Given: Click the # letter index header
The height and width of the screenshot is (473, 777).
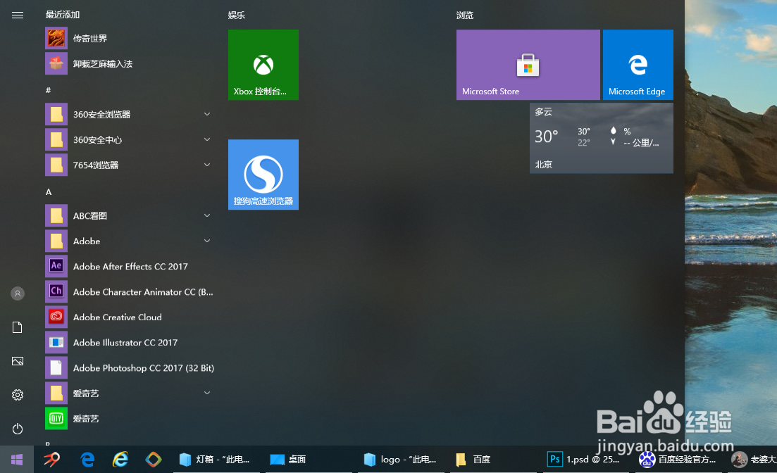Looking at the screenshot, I should 48,90.
